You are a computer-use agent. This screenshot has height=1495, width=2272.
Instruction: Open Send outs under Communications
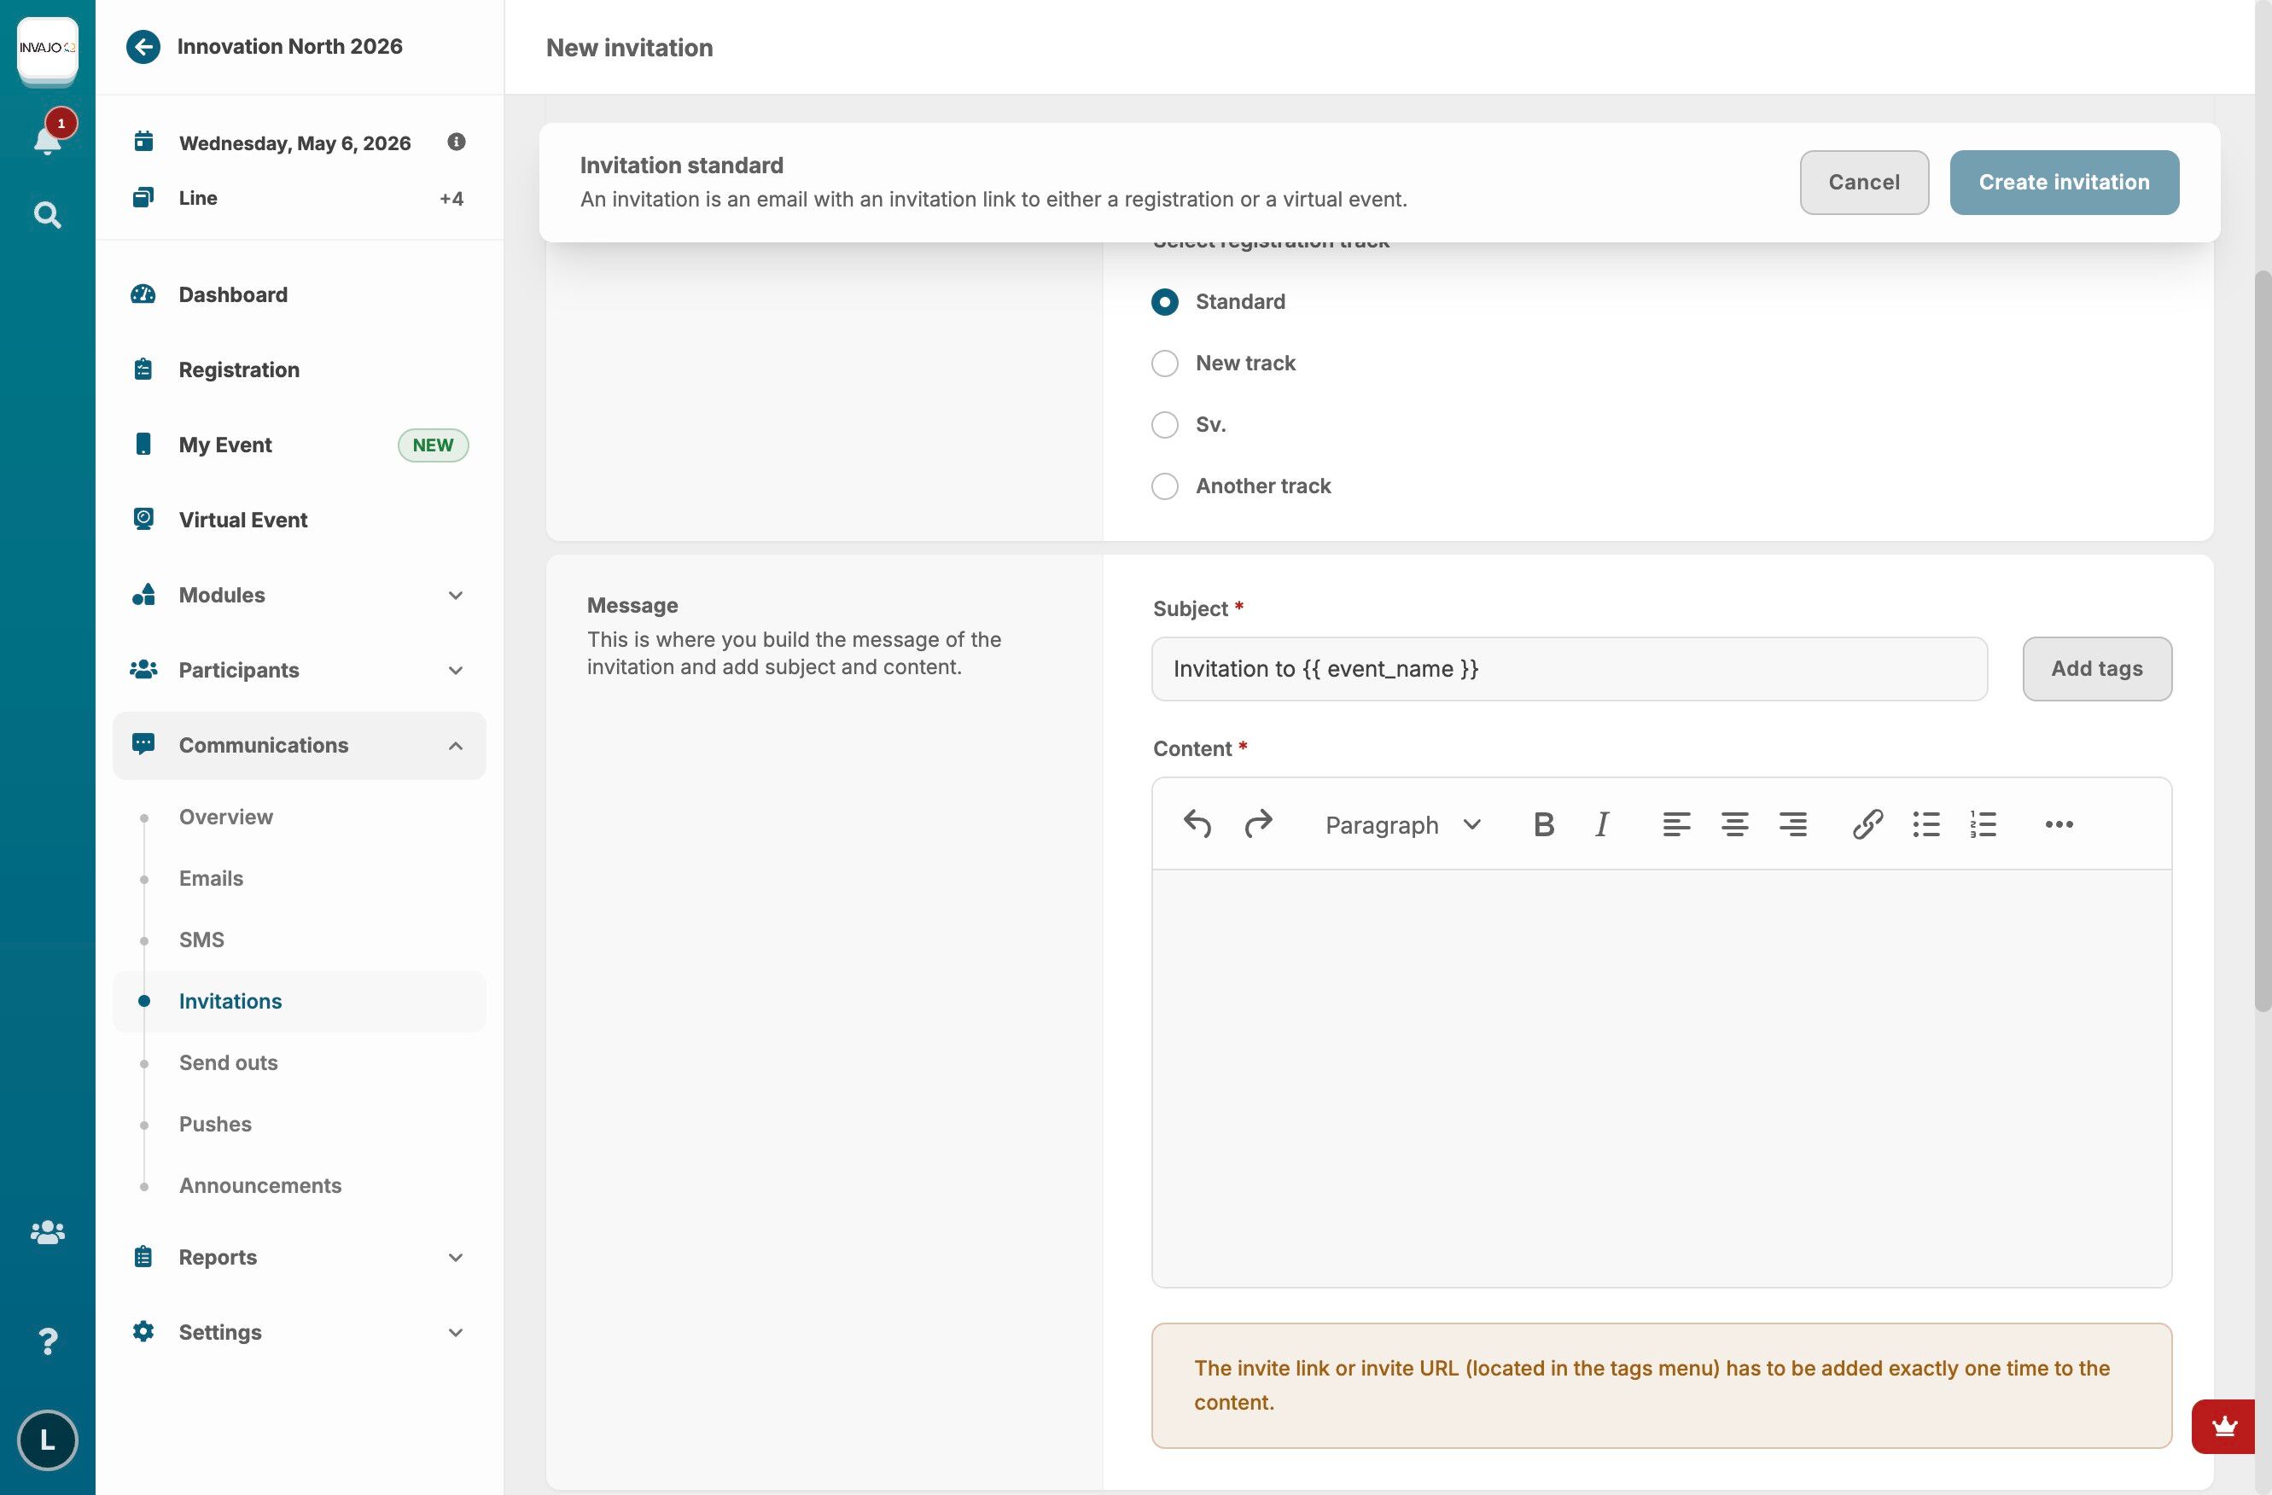[228, 1062]
